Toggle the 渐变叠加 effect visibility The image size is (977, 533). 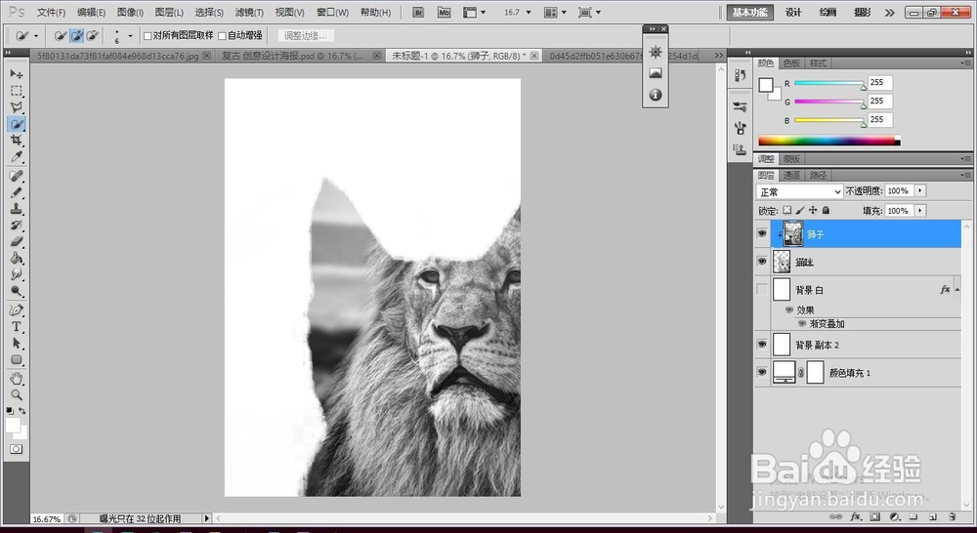[802, 324]
